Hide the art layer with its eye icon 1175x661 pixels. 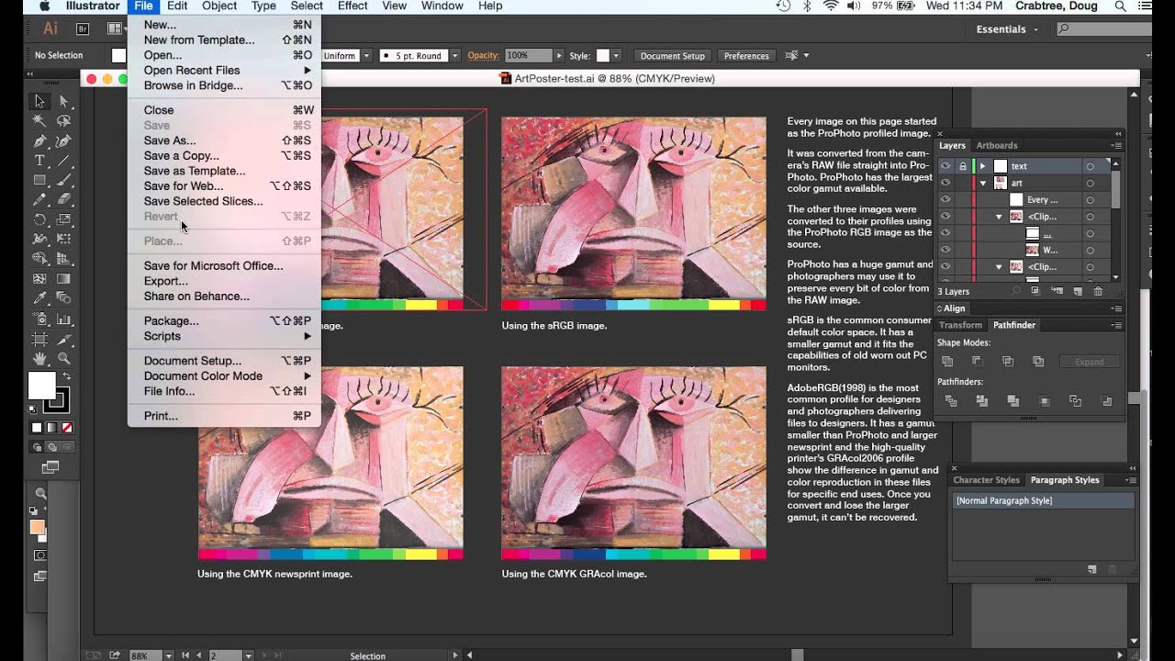coord(945,183)
